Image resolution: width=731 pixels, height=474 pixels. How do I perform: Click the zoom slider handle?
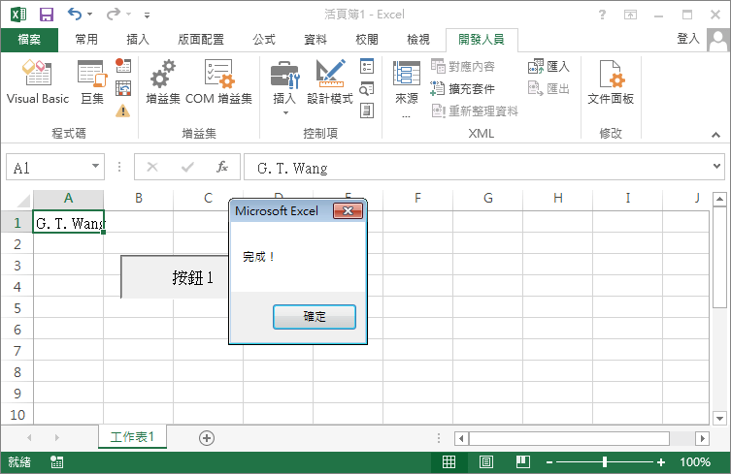click(x=605, y=462)
